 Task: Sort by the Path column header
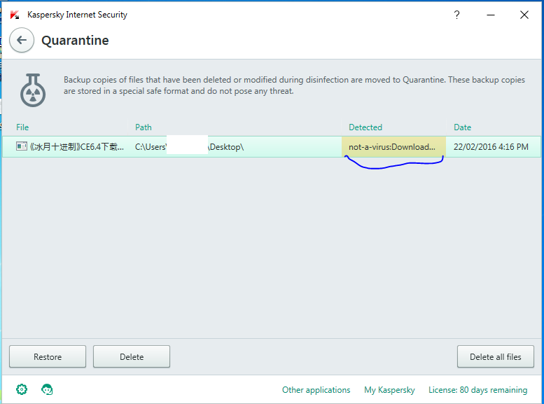tap(144, 127)
